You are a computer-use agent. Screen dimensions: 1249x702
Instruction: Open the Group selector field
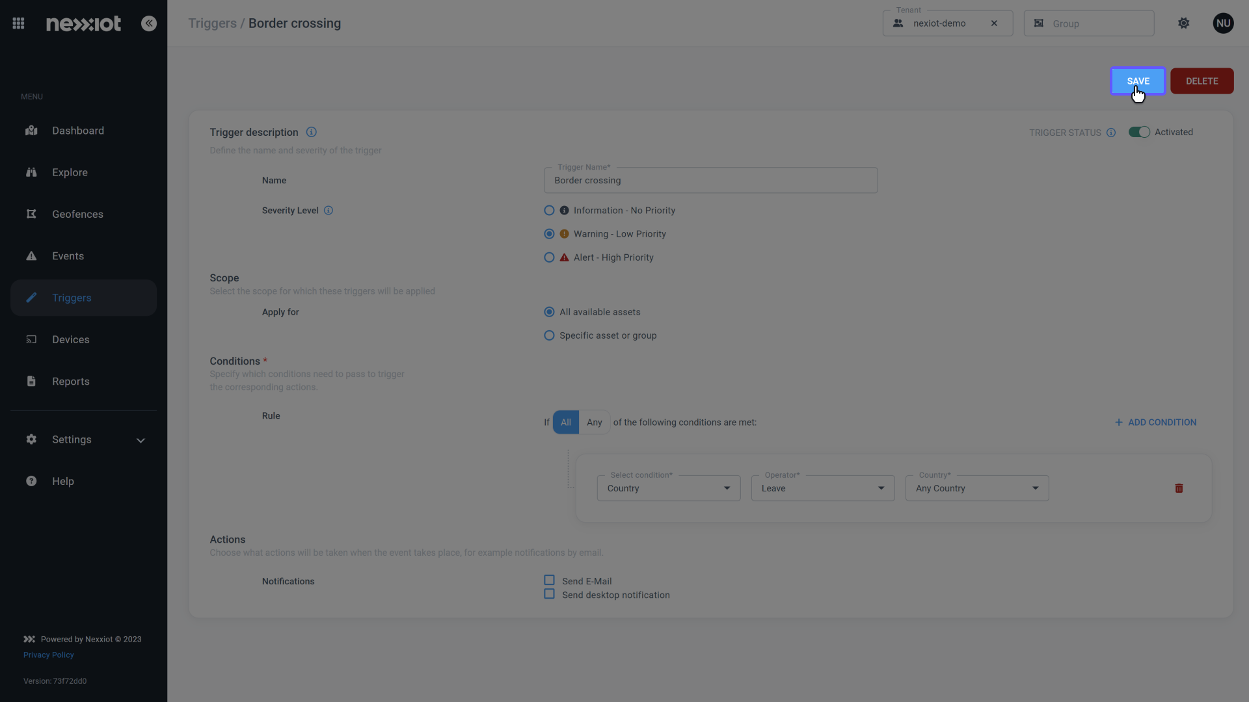tap(1089, 23)
